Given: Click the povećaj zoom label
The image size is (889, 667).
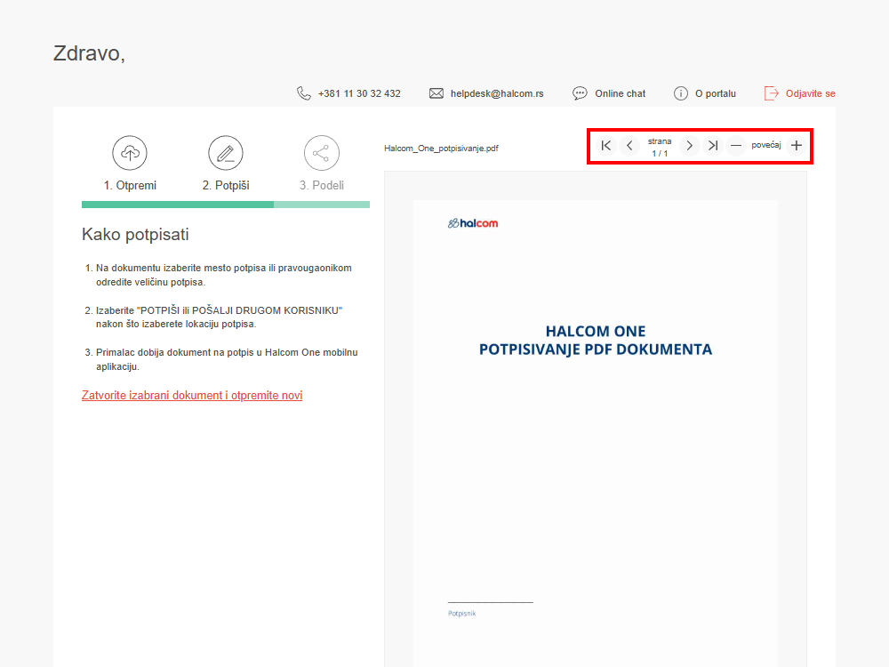Looking at the screenshot, I should [766, 145].
